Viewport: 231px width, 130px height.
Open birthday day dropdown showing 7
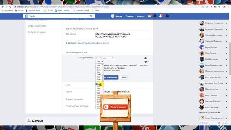pyautogui.click(x=99, y=58)
